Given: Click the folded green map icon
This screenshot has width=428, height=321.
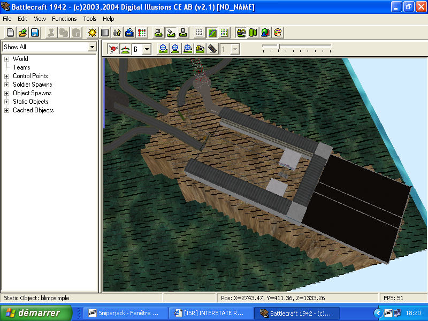Looking at the screenshot, I should click(253, 33).
